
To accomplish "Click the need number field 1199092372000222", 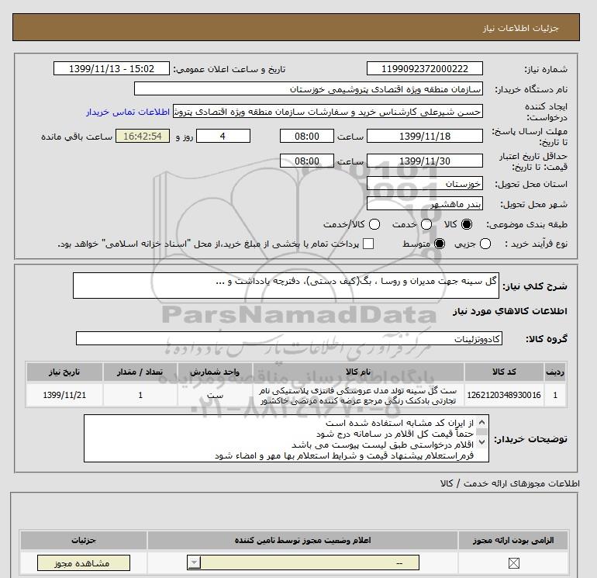I will coord(423,69).
